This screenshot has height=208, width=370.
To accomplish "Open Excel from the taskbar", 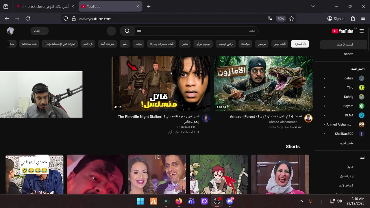I will coord(166,201).
